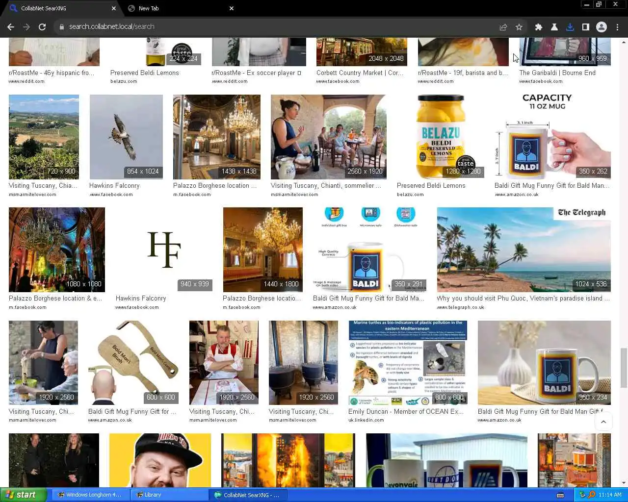The width and height of the screenshot is (628, 502).
Task: Open the Chrome Labs flask icon
Action: pos(554,27)
